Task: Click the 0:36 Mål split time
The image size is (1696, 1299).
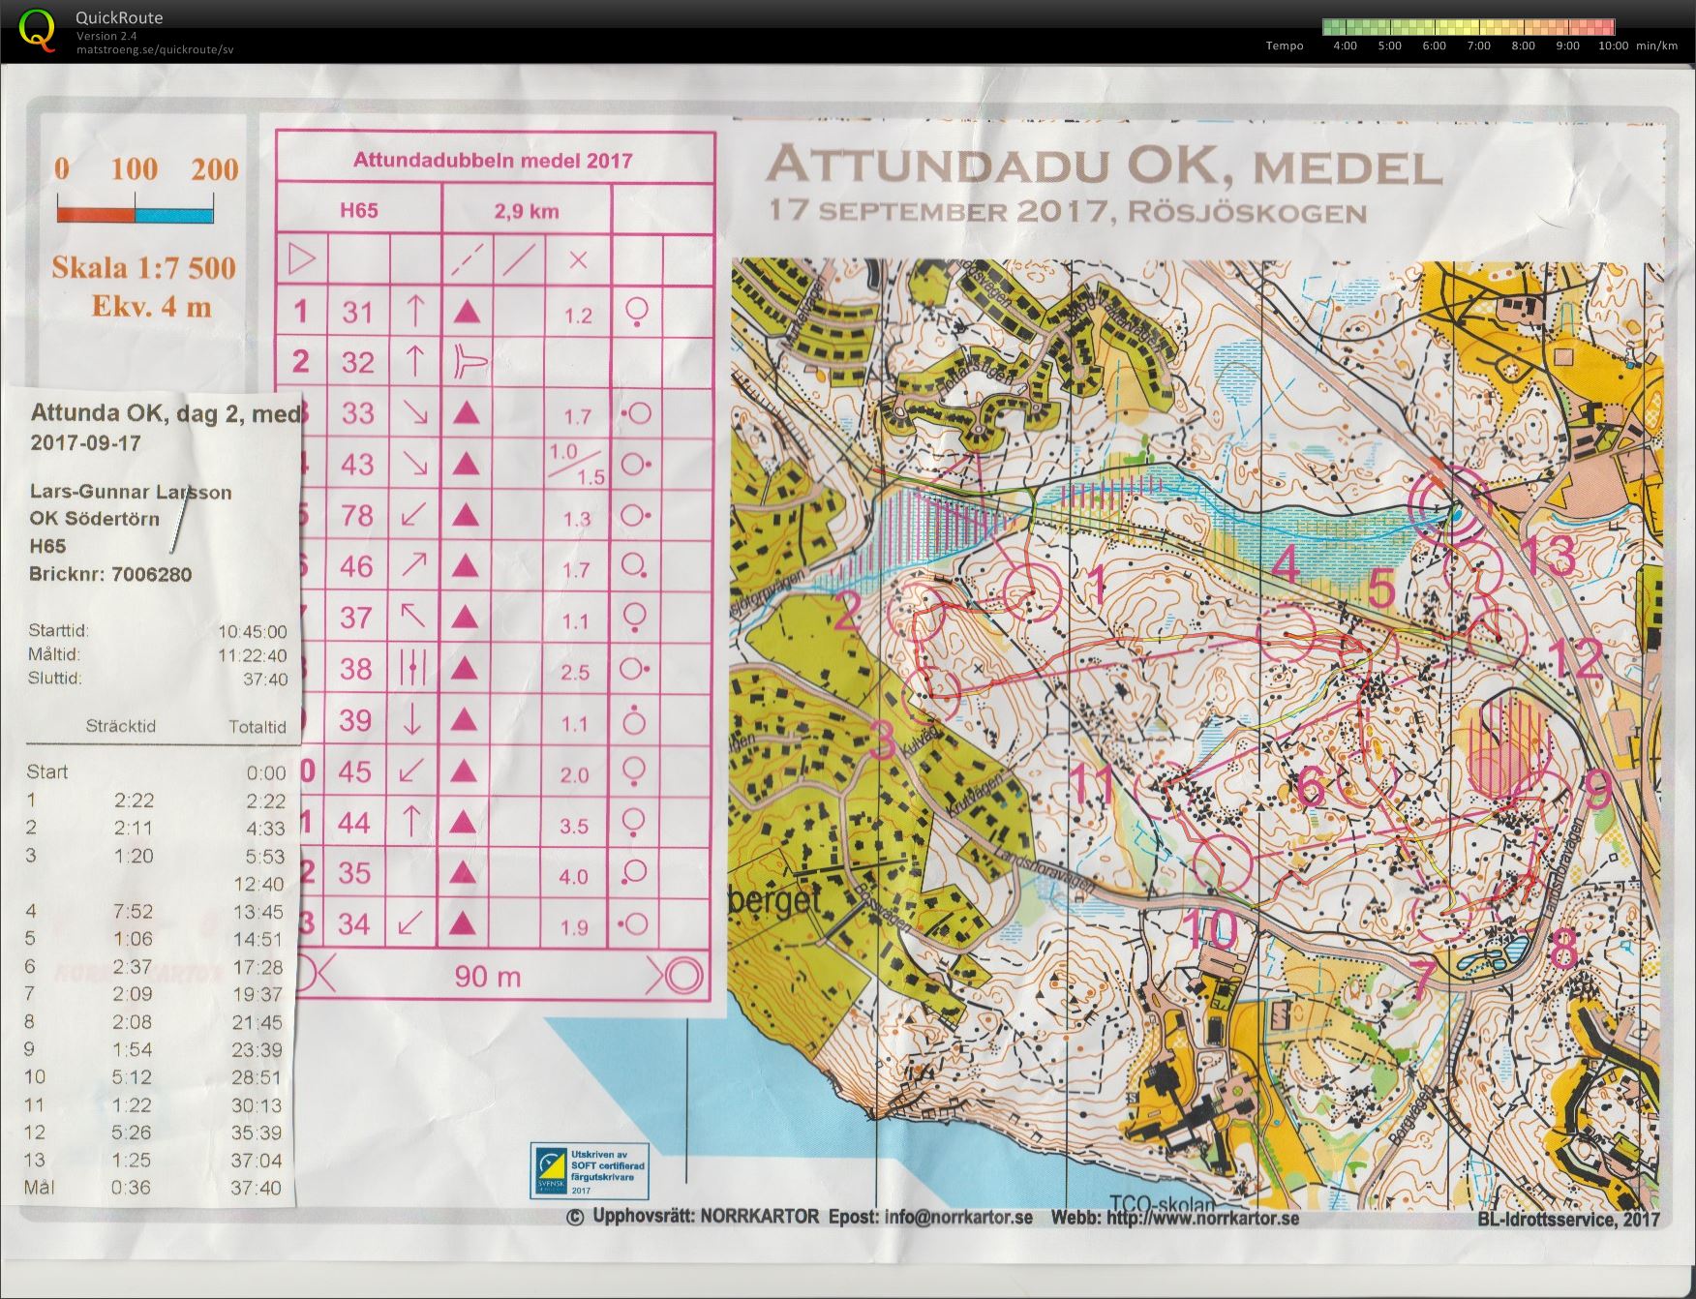Action: click(x=132, y=1188)
